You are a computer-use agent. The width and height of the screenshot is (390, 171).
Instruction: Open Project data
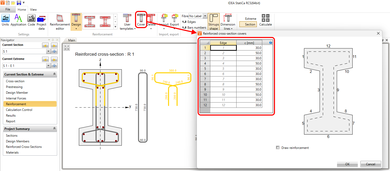tap(41, 22)
